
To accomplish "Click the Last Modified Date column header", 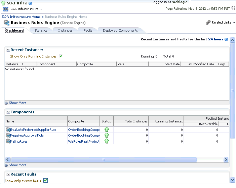I will pyautogui.click(x=198, y=64).
